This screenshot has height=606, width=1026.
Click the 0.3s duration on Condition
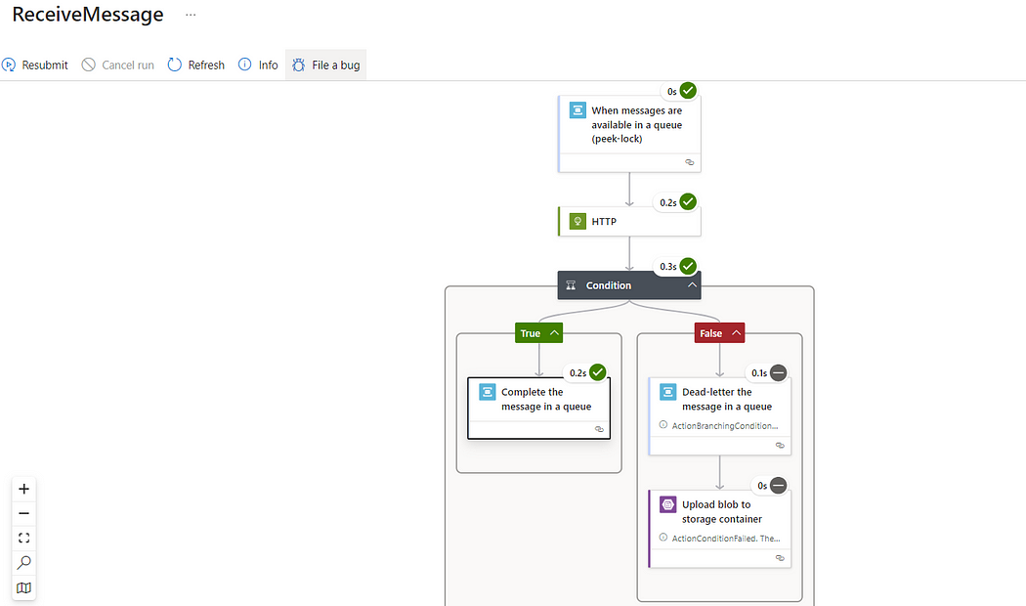pyautogui.click(x=668, y=267)
